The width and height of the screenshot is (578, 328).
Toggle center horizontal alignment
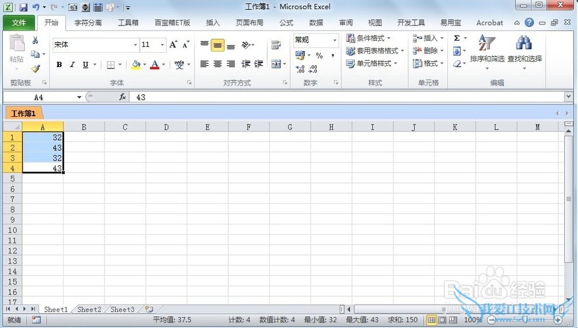point(217,64)
